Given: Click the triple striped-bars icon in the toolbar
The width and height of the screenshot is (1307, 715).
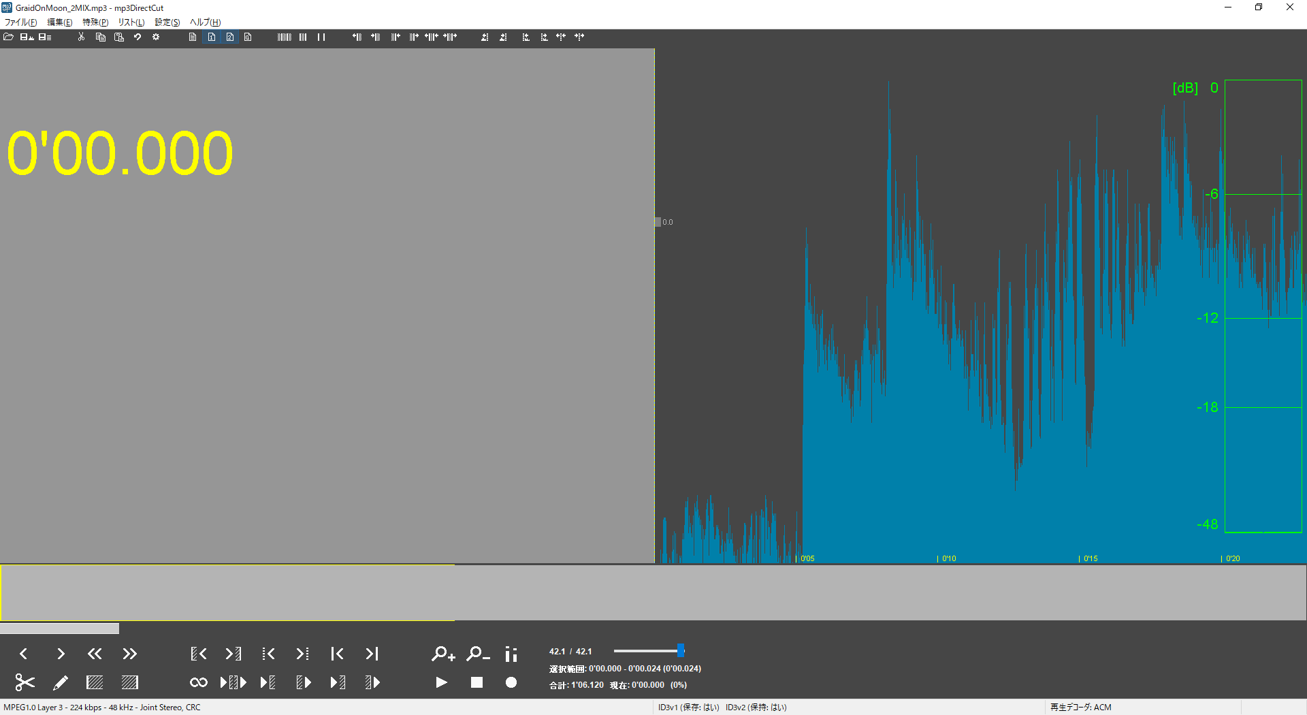Looking at the screenshot, I should (285, 37).
